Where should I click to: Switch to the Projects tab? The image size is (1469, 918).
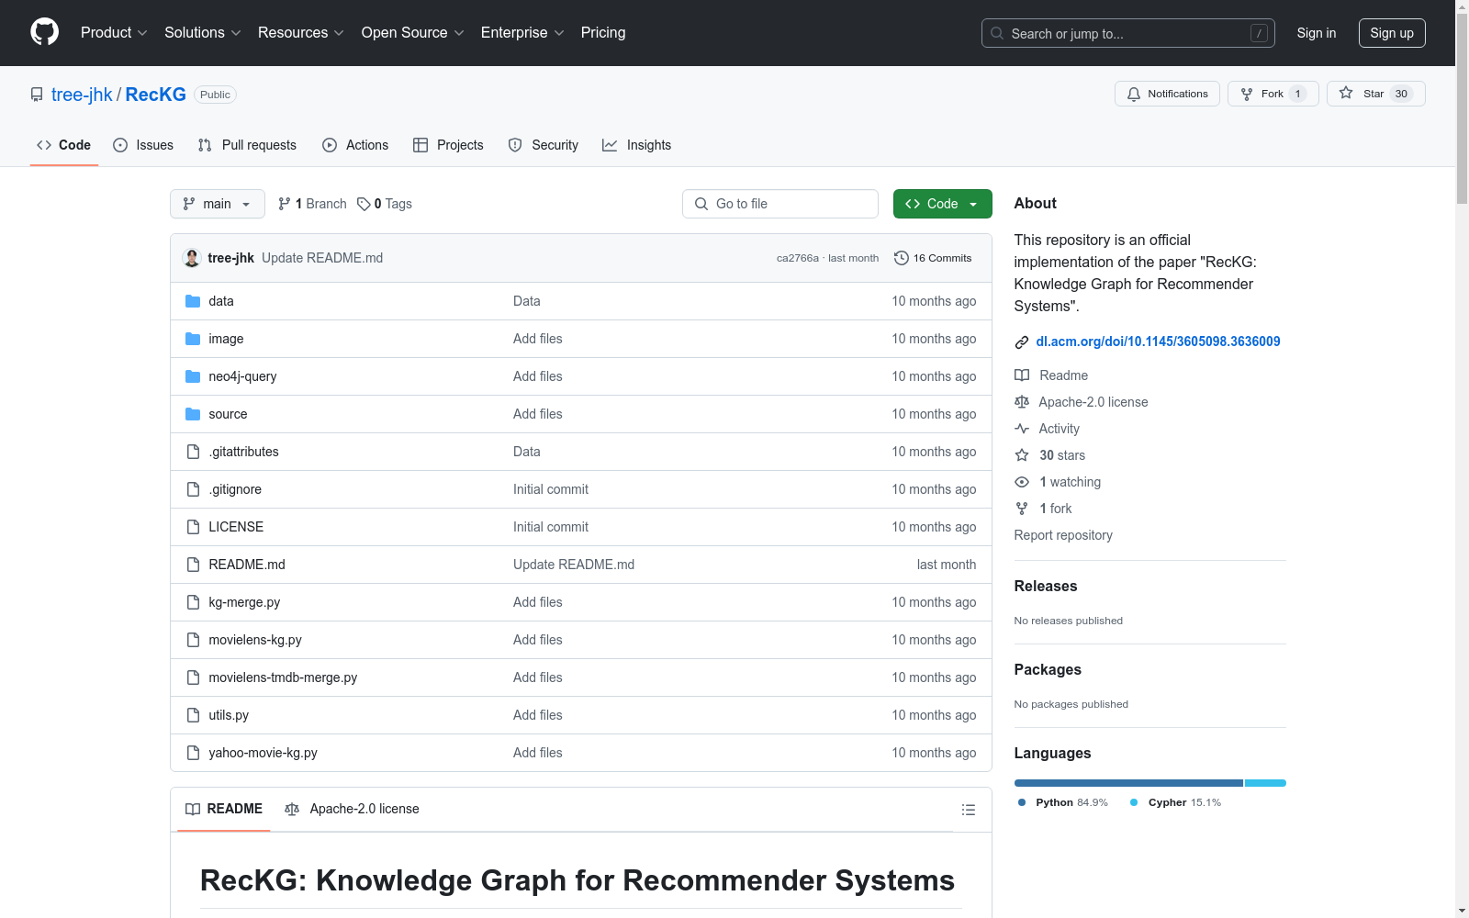(x=448, y=145)
